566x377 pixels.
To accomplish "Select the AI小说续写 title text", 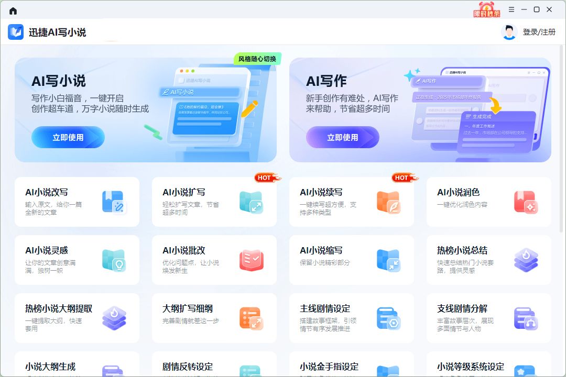I will click(321, 192).
